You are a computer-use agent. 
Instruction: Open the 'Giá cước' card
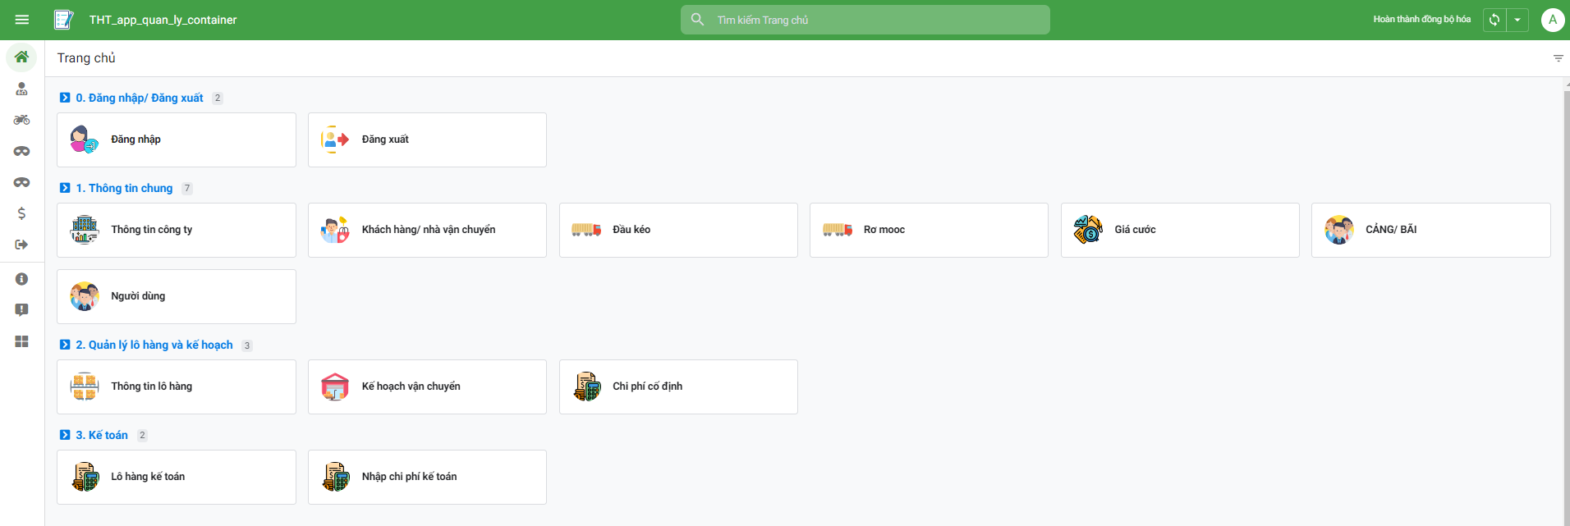coord(1179,230)
